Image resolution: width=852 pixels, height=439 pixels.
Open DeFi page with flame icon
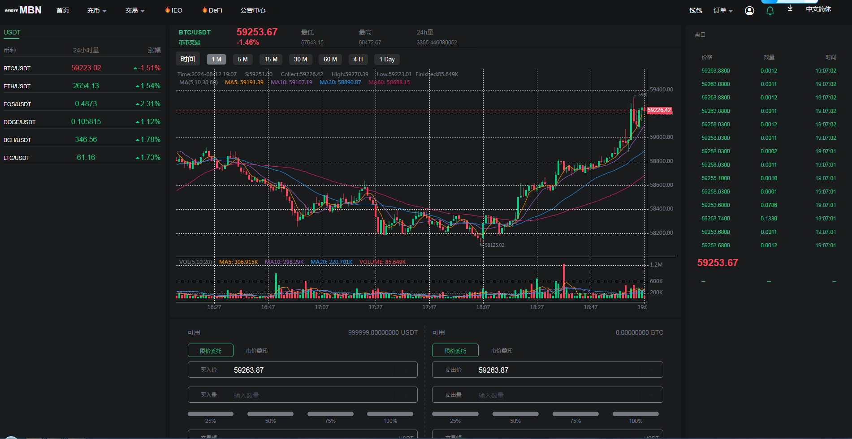212,10
